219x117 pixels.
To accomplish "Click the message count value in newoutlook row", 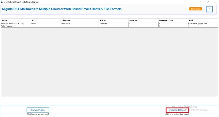I will (173, 24).
